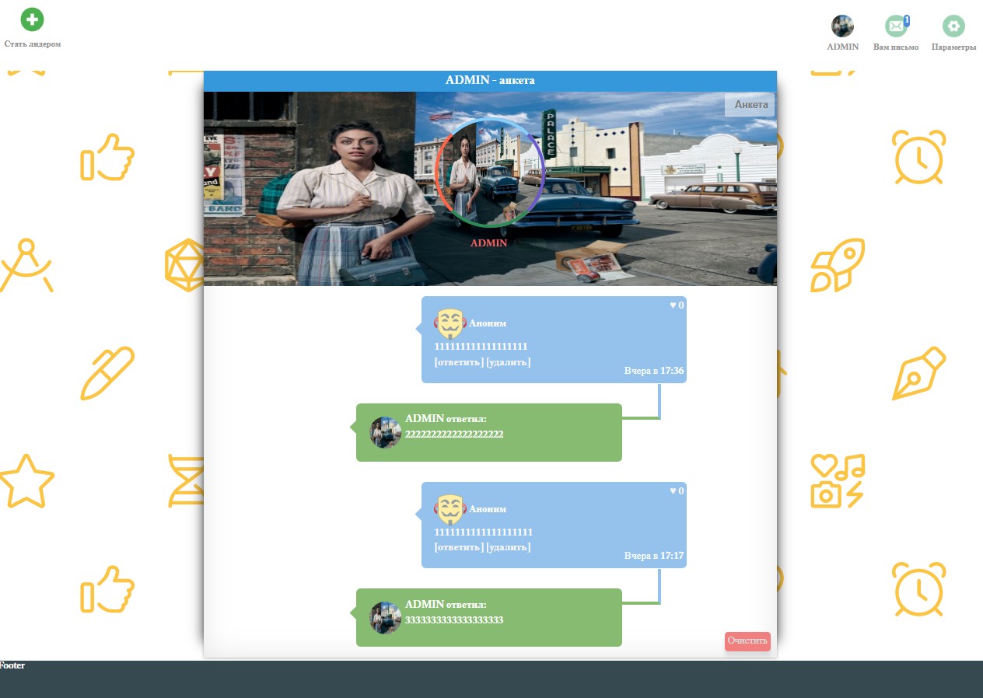Delete the message posted at 17:17
983x698 pixels.
tap(509, 547)
